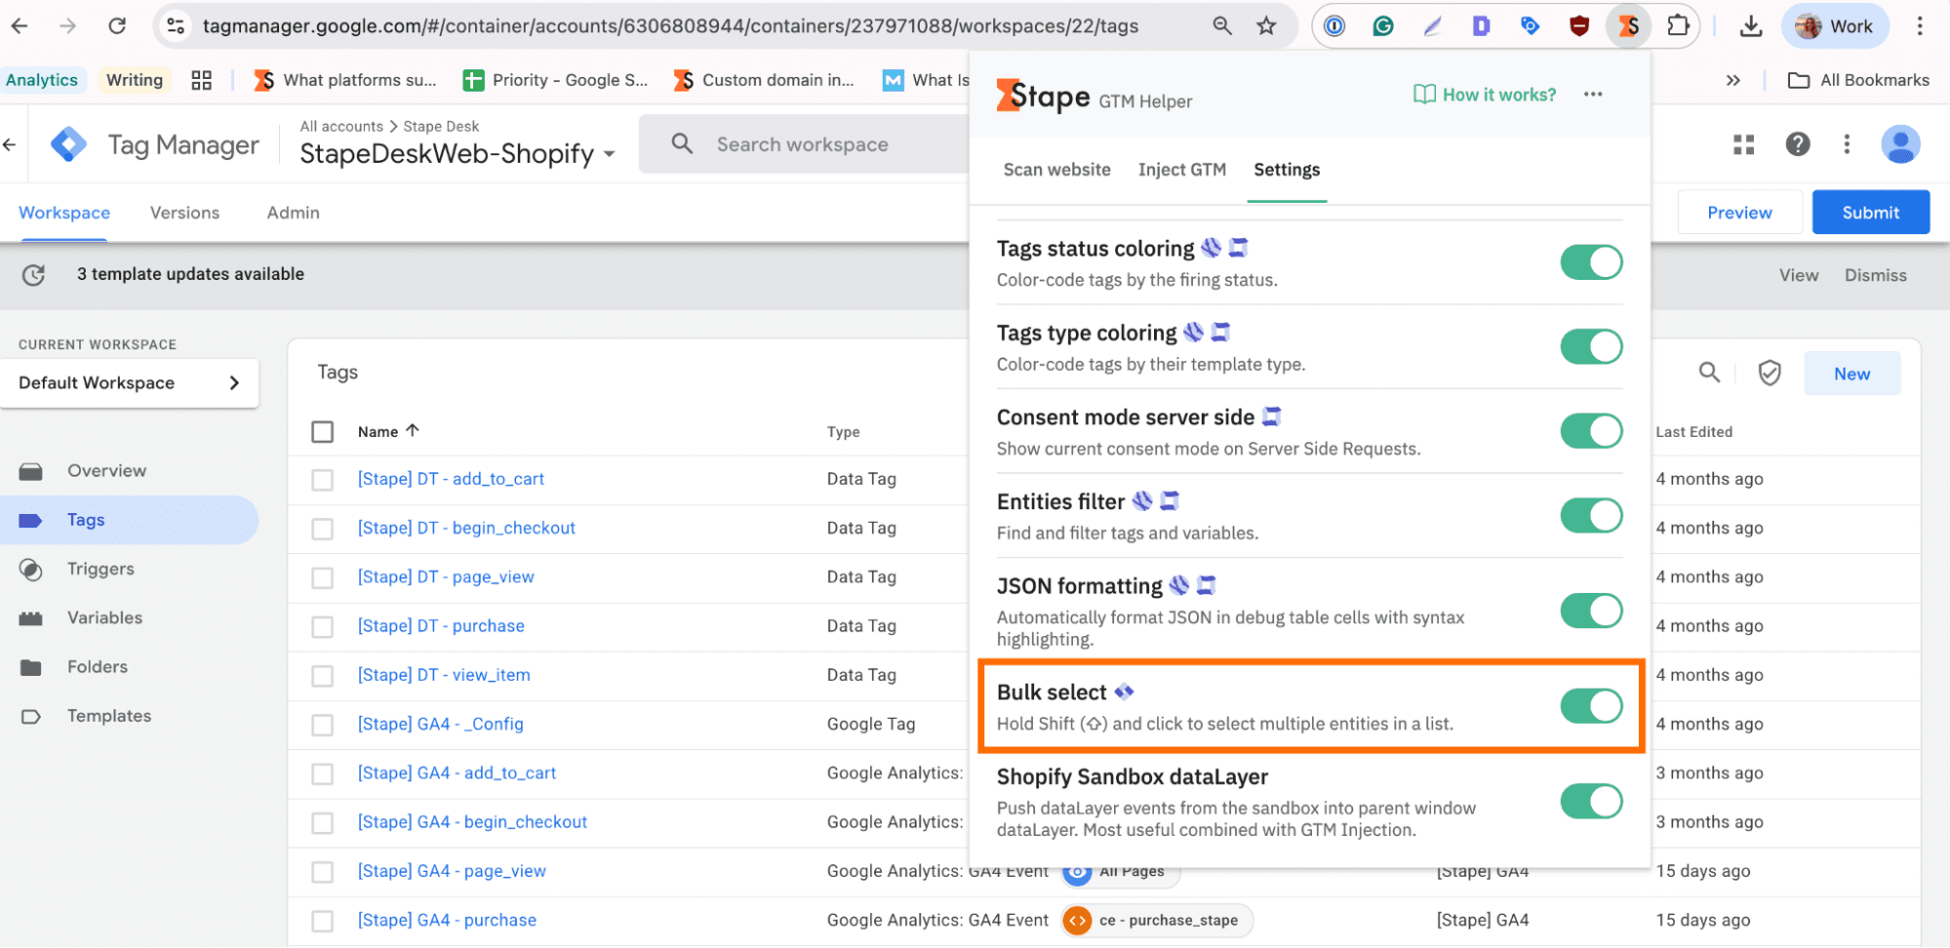The height and width of the screenshot is (948, 1950).
Task: Check the box for [Stape] DT - purchase
Action: point(323,627)
